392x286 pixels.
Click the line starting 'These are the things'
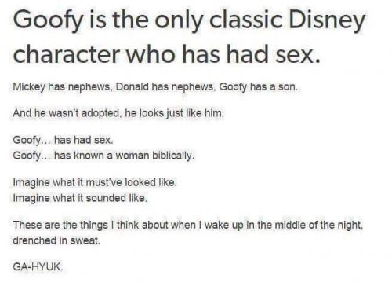point(188,225)
